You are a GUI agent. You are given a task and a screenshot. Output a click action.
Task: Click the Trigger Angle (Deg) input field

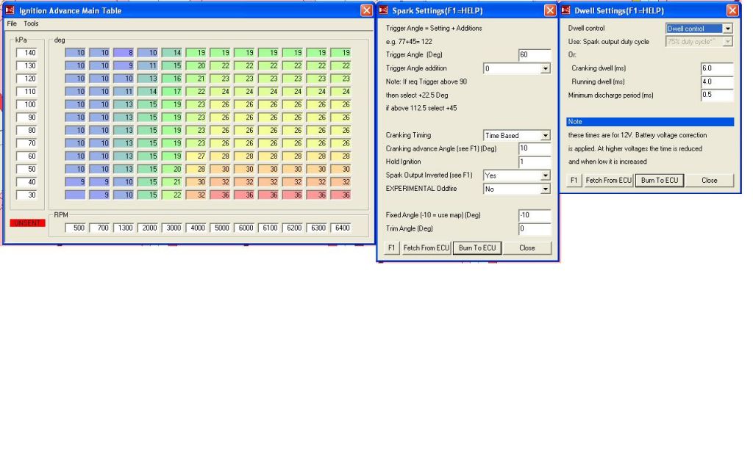coord(534,55)
